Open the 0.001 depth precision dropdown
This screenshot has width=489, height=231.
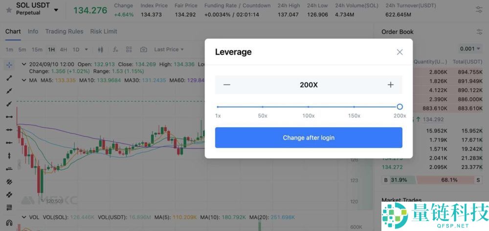(x=470, y=49)
